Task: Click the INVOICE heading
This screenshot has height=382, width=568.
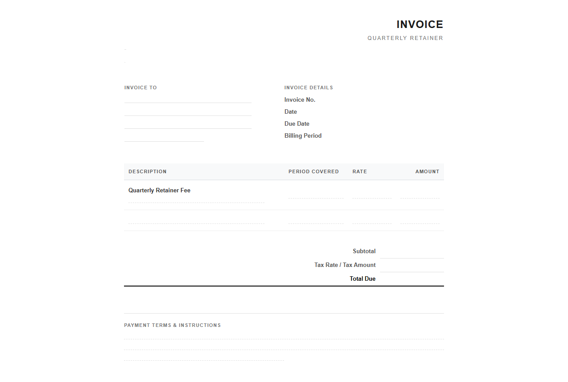Action: point(420,24)
